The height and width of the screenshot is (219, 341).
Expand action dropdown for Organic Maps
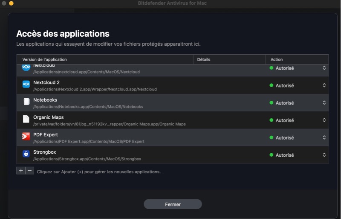tap(324, 120)
